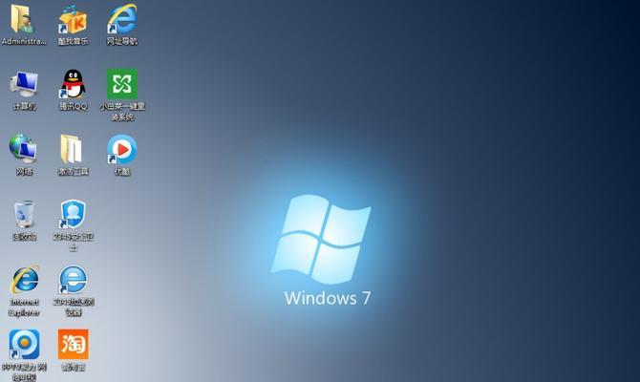Launch the PPTV network TV shortcut

pyautogui.click(x=24, y=345)
